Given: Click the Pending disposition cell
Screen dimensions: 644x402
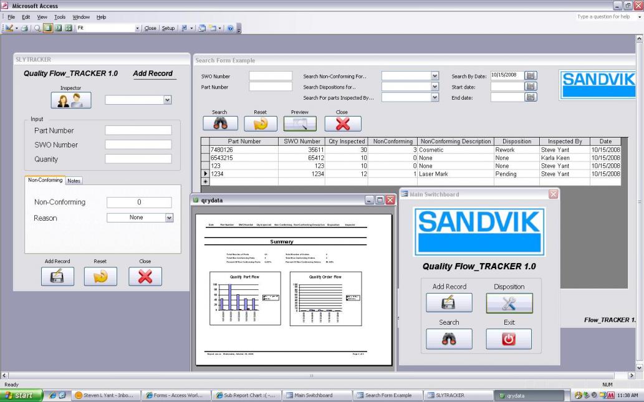Looking at the screenshot, I should (x=517, y=174).
